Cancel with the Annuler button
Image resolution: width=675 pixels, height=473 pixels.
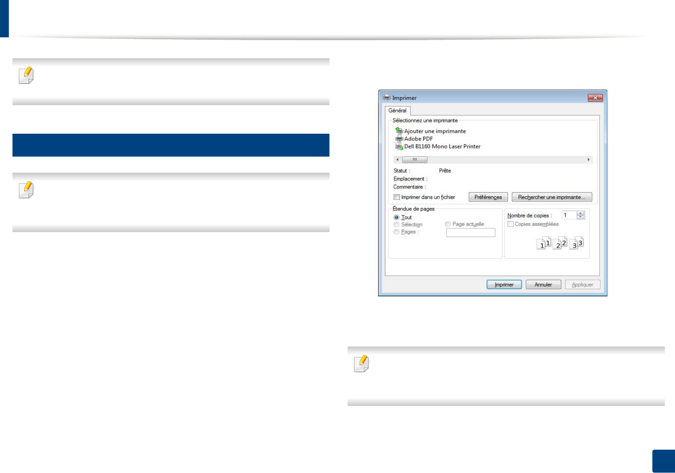pyautogui.click(x=543, y=285)
